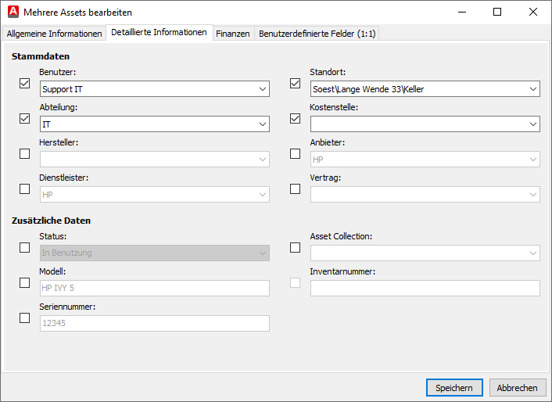Enable the Dienstleister checkbox

pyautogui.click(x=24, y=189)
